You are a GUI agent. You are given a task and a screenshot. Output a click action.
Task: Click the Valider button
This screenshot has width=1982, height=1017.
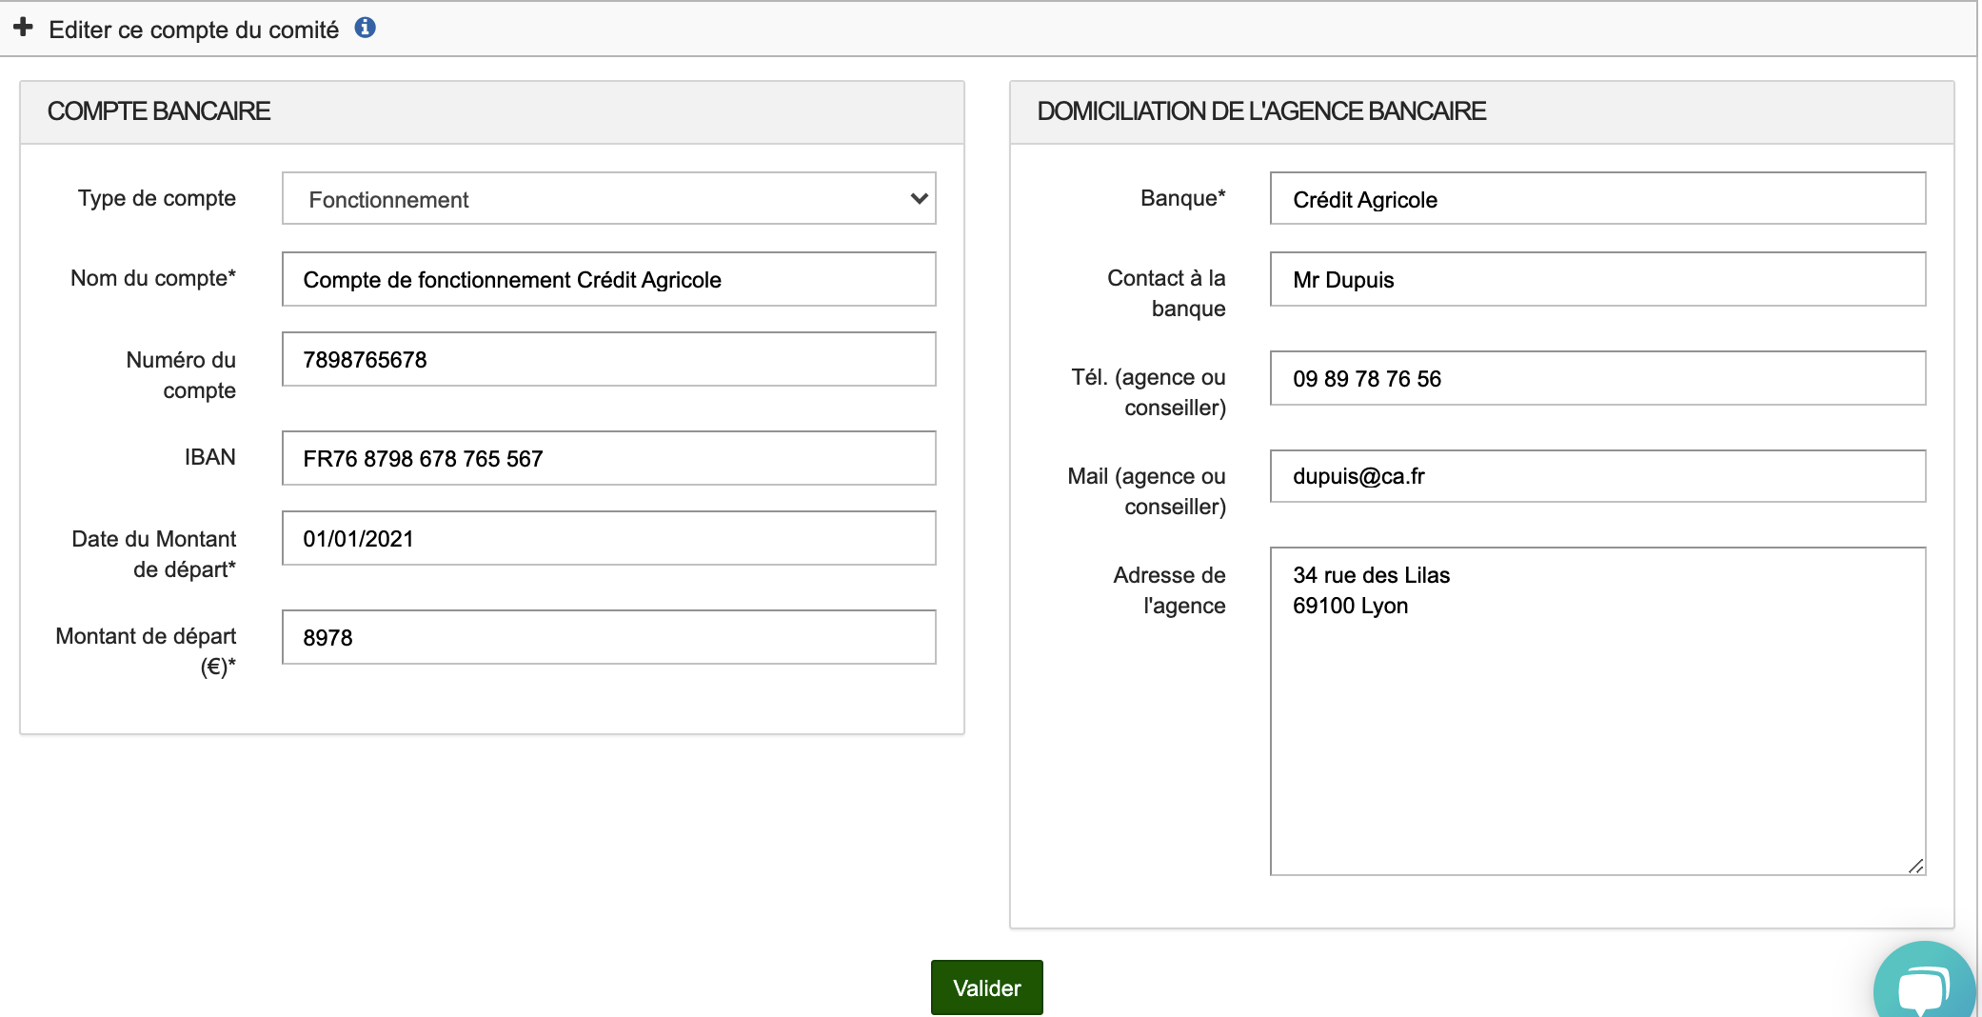986,987
